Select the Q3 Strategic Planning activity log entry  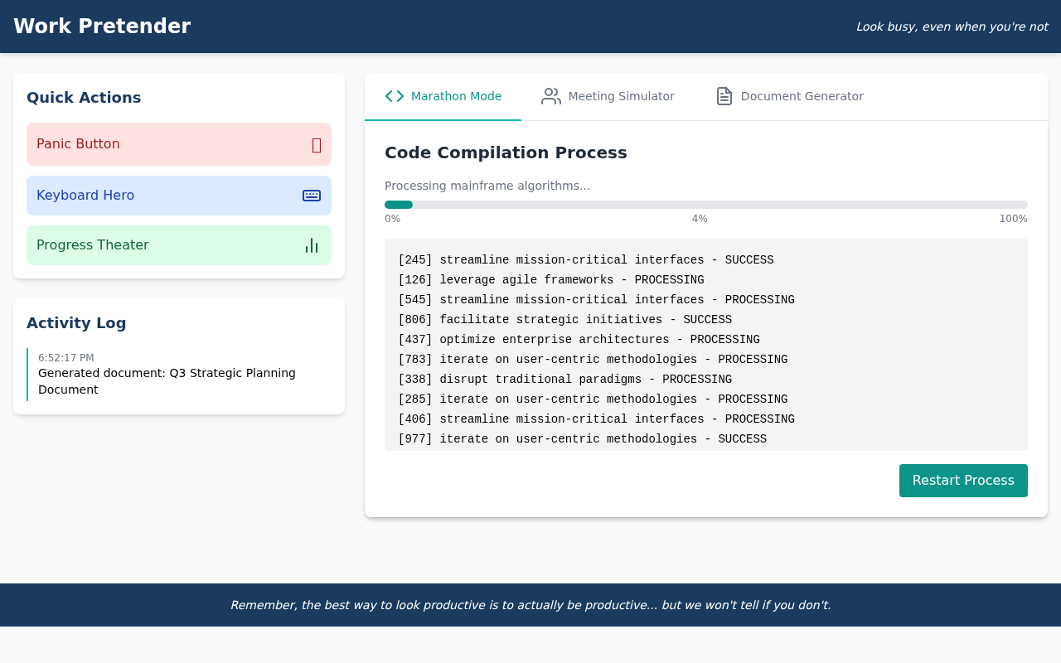(167, 381)
